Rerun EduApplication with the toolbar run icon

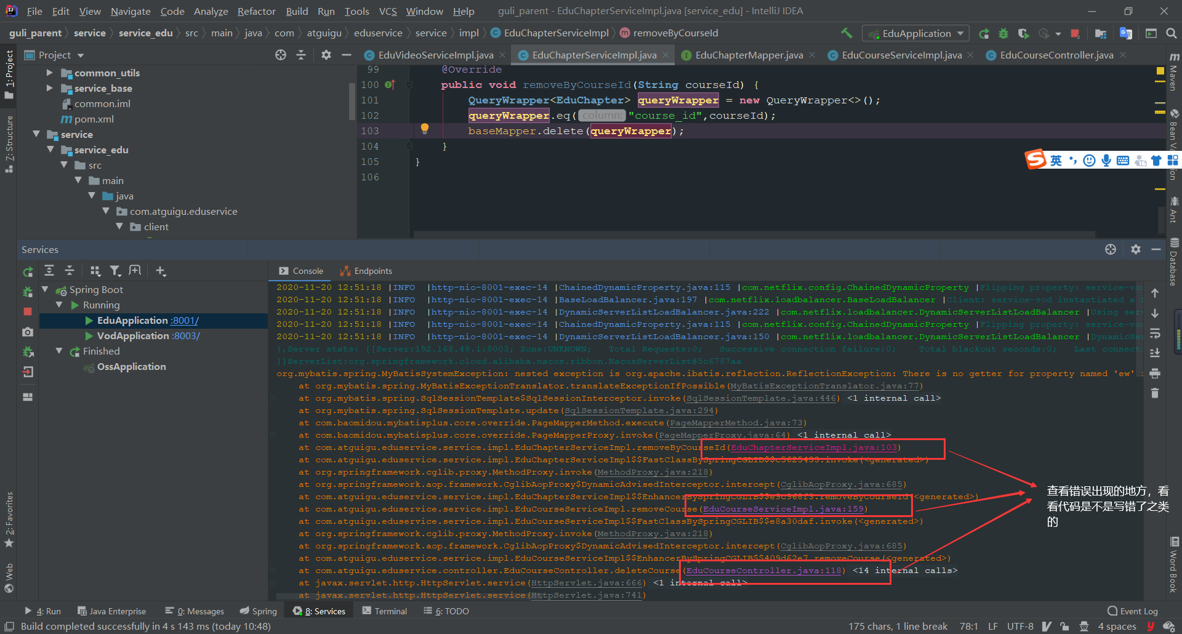pos(984,33)
